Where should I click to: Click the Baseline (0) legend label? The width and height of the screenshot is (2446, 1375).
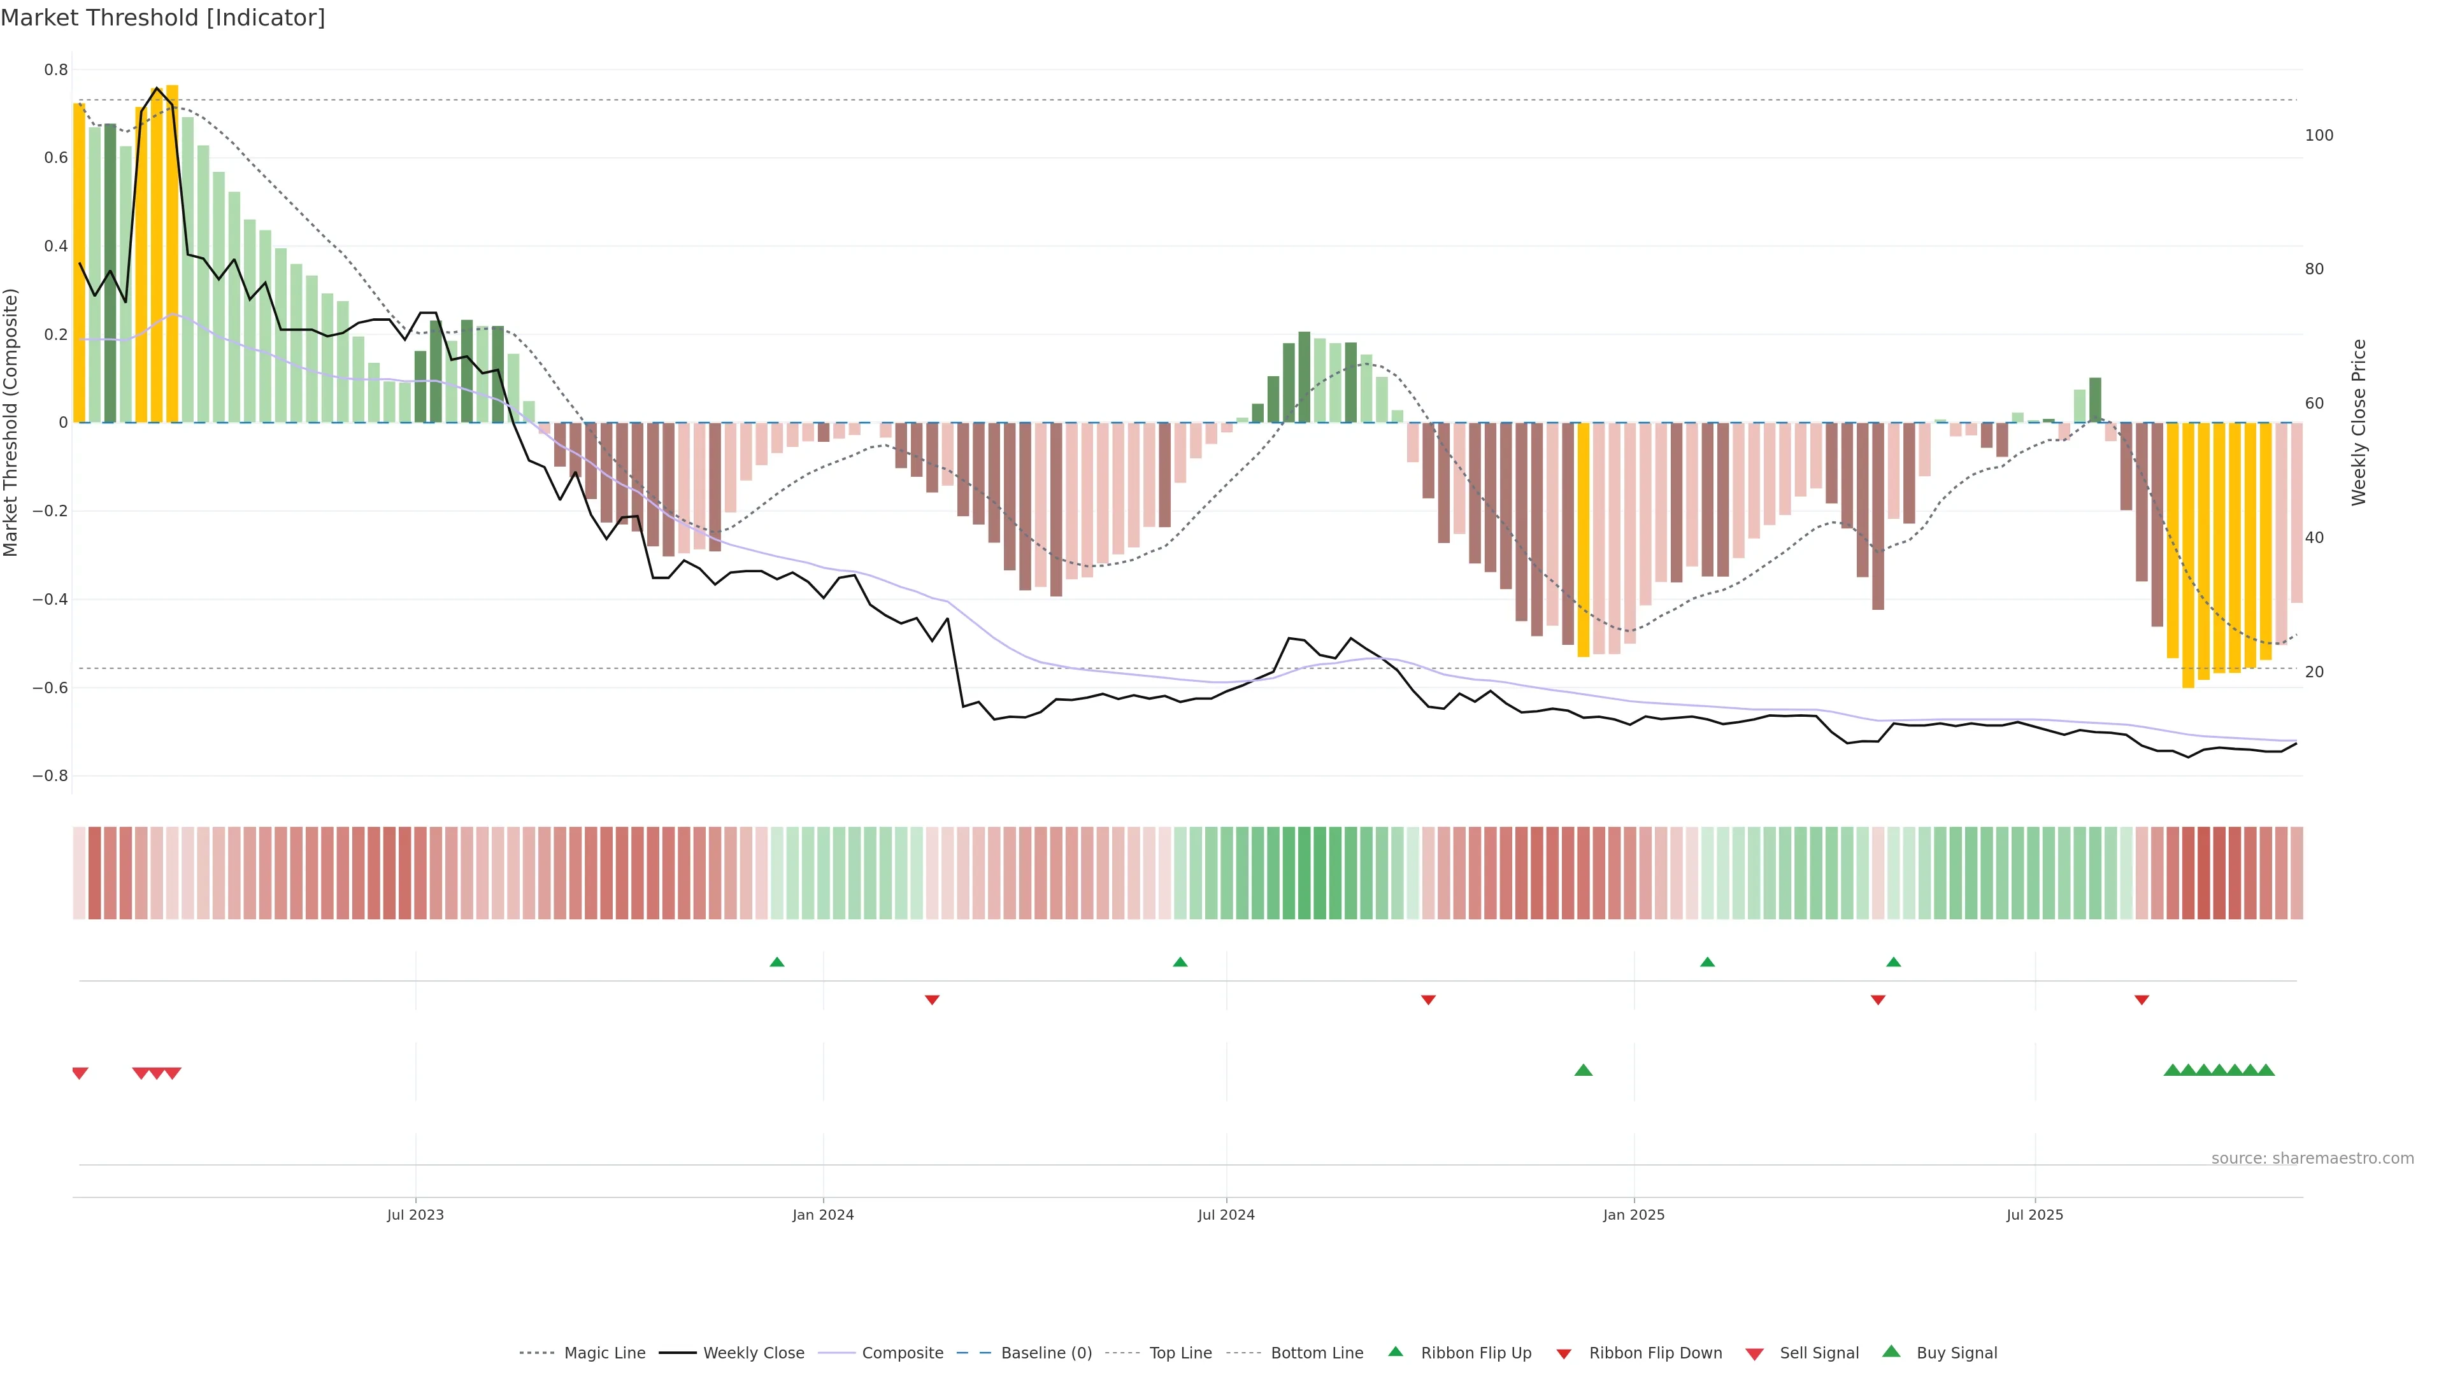pos(1045,1353)
